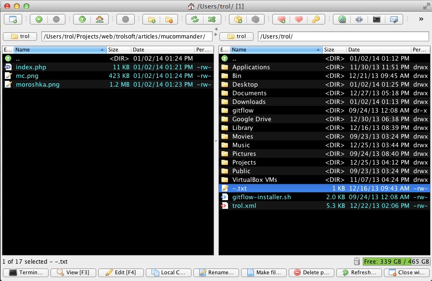Click the New Window toolbar icon
432x281 pixels.
(13, 19)
